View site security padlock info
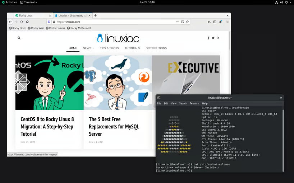Viewport: 294px width, 183px height. pyautogui.click(x=54, y=22)
